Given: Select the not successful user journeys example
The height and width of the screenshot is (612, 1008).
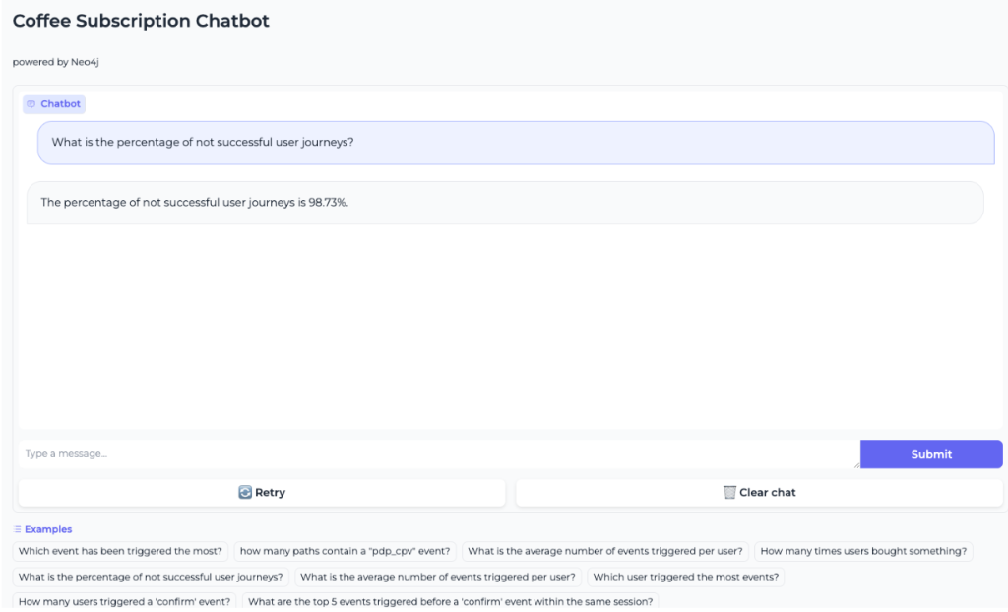Looking at the screenshot, I should pyautogui.click(x=151, y=577).
